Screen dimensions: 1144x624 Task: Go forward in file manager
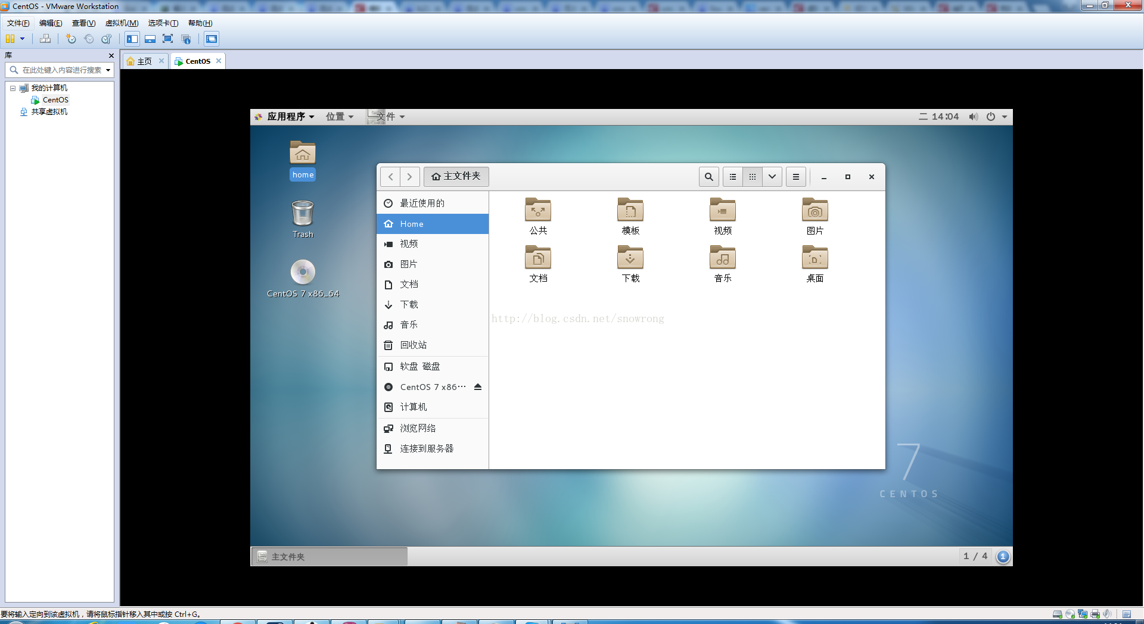tap(410, 177)
